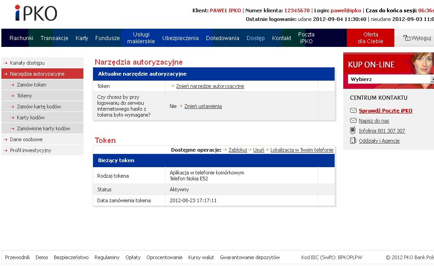Open Tokeny in the sidebar
Screen dimensions: 434x266
click(x=42, y=96)
